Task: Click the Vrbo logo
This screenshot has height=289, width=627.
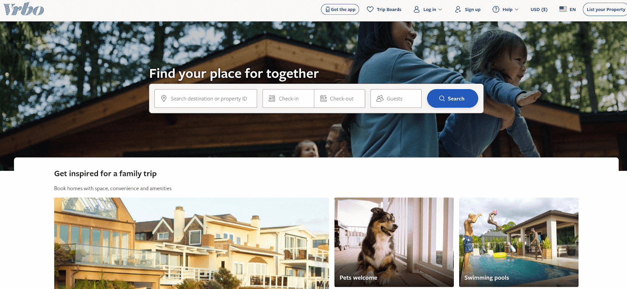Action: tap(24, 9)
